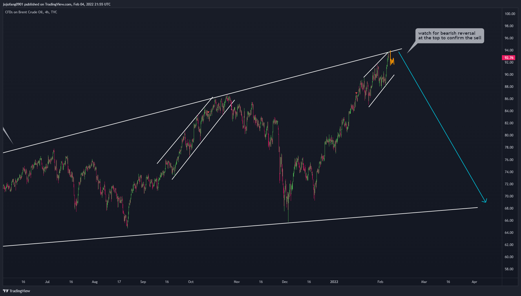Image resolution: width=521 pixels, height=296 pixels.
Task: Click the 64.00 price axis label
Action: (509, 233)
